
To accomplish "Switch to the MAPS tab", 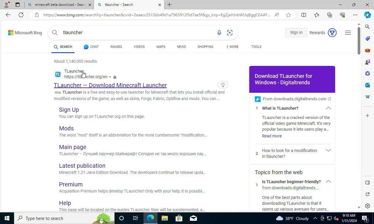I will 161,47.
